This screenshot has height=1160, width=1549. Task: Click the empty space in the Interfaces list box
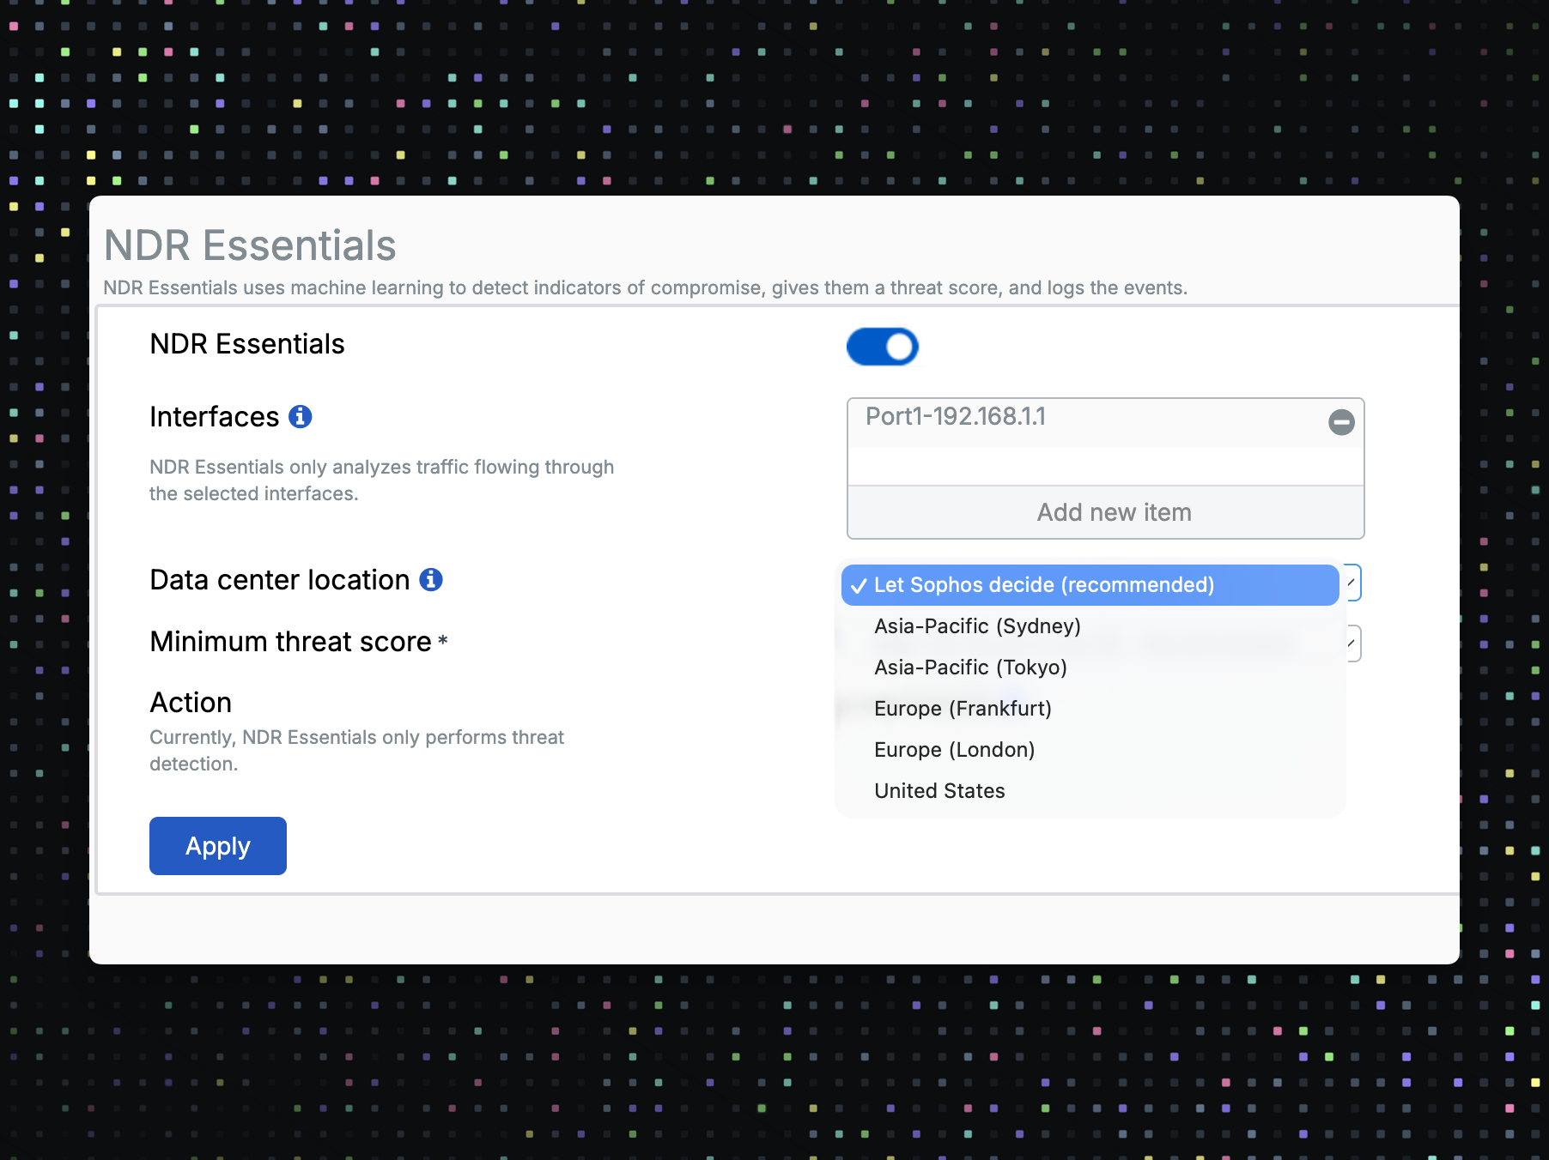1105,466
